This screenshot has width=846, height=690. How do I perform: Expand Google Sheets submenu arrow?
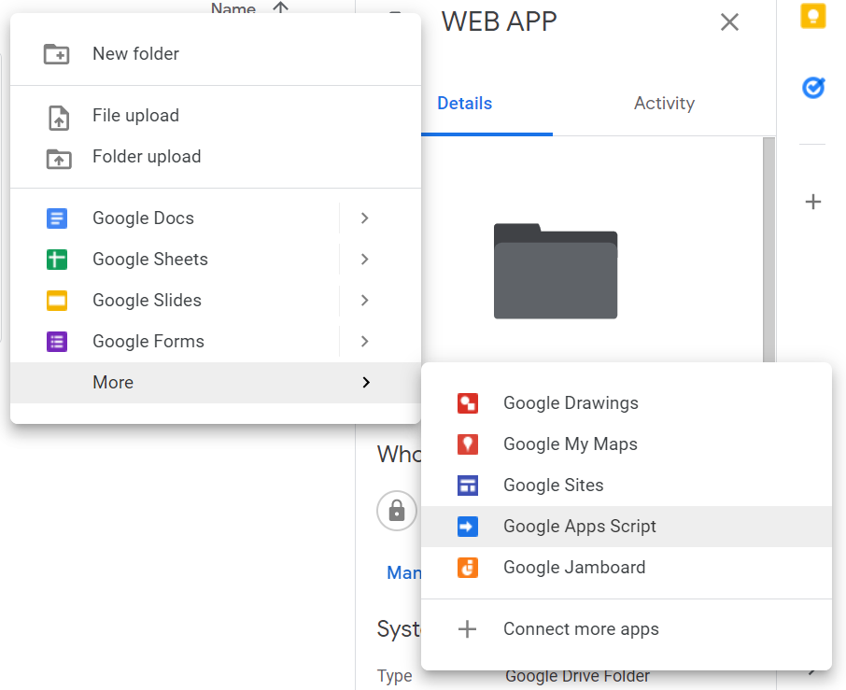365,259
